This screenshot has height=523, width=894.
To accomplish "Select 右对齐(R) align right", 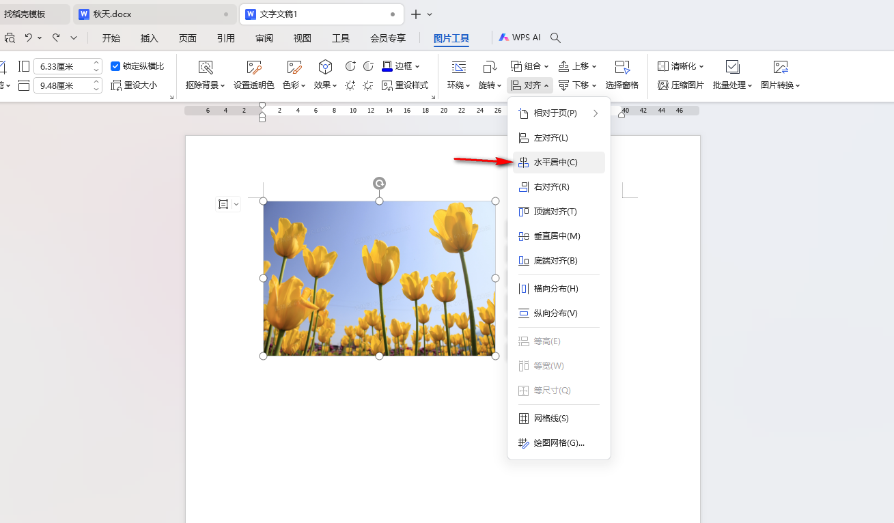I will [559, 187].
